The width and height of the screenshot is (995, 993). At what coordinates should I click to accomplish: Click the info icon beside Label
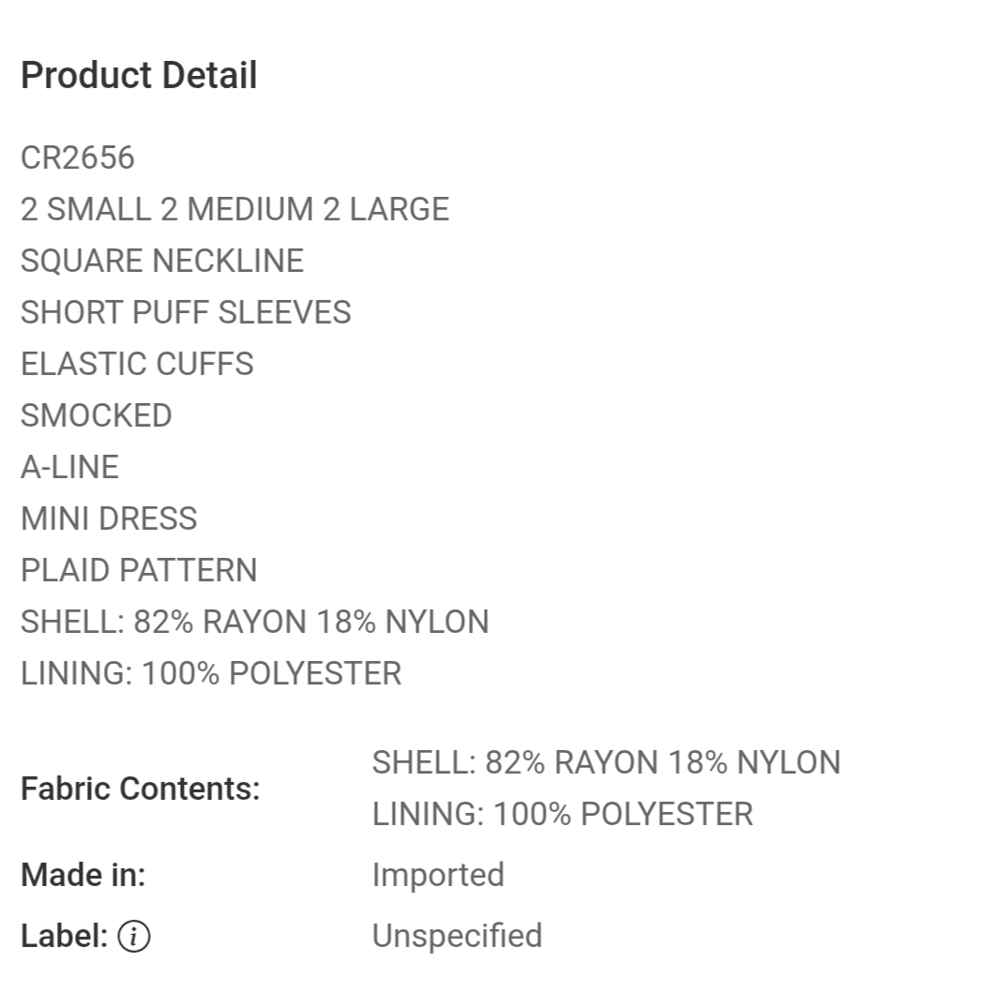click(x=134, y=937)
